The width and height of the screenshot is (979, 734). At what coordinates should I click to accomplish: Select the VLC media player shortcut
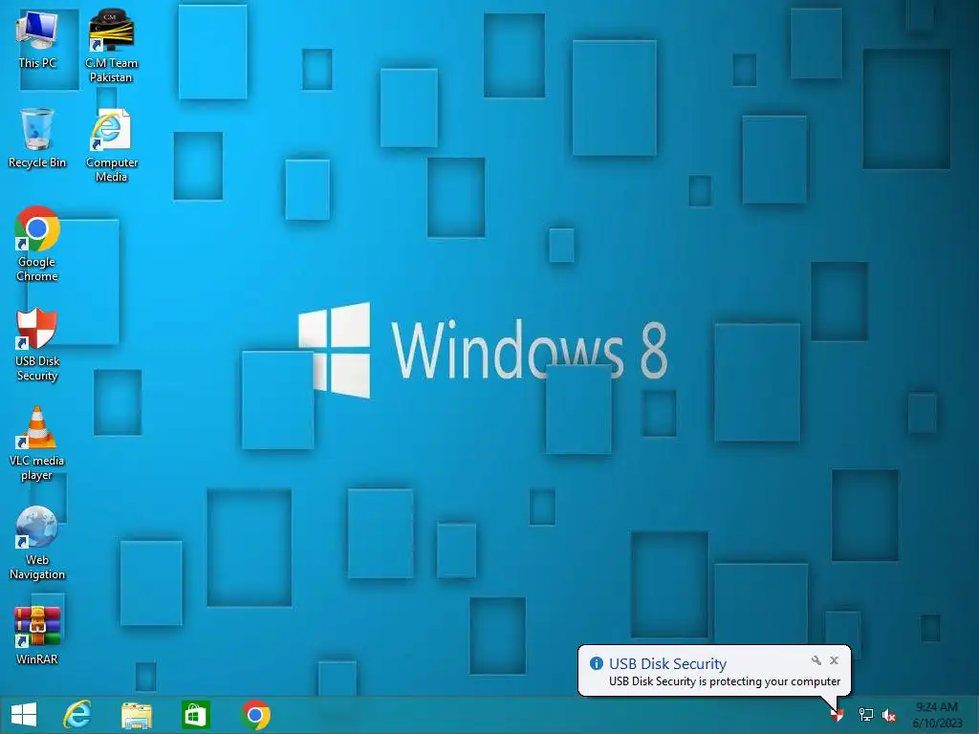point(37,443)
